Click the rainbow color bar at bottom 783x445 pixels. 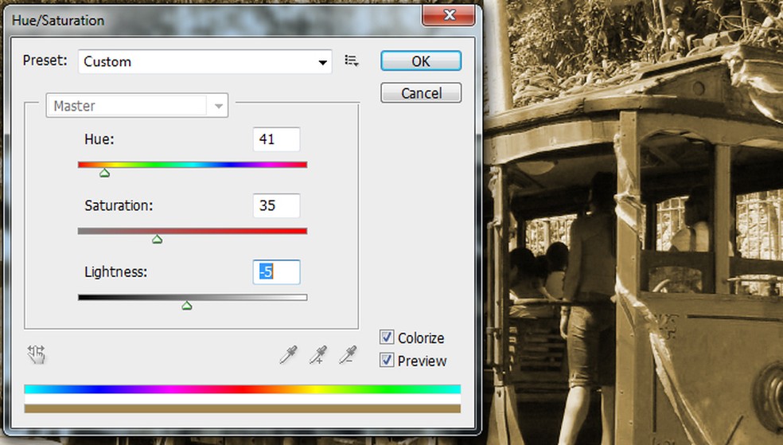pos(242,389)
